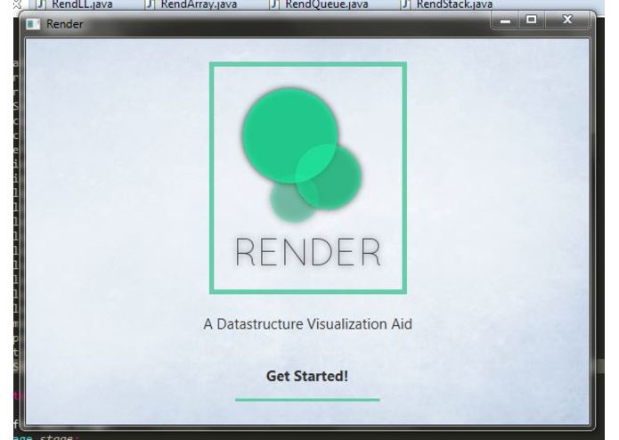
Task: Click the Java file icon on RendQueue.java tab
Action: click(274, 4)
